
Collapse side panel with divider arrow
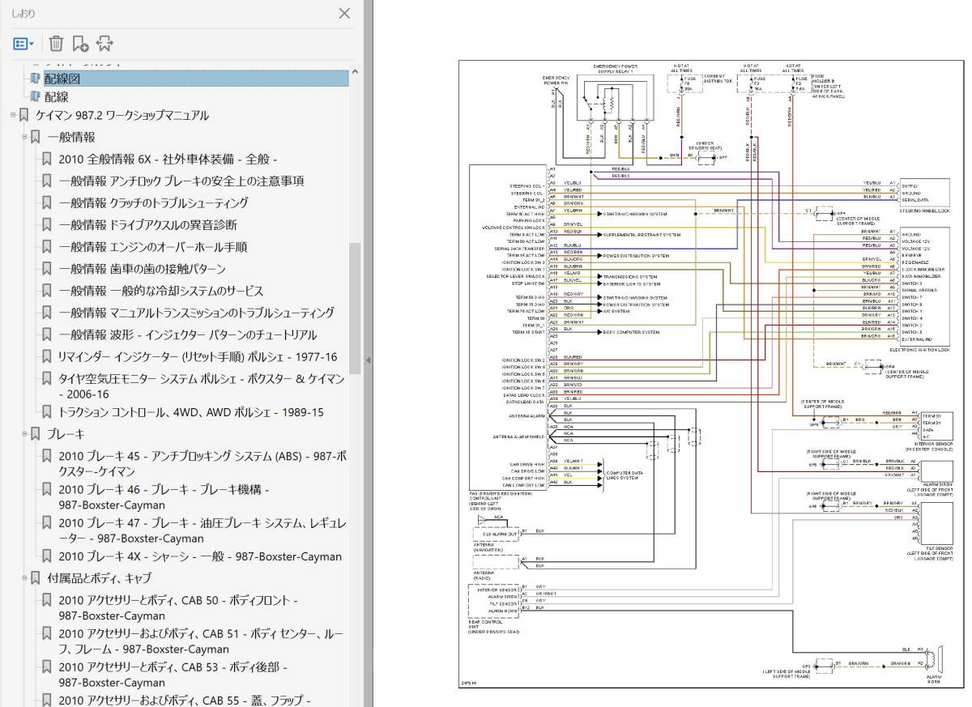(368, 360)
